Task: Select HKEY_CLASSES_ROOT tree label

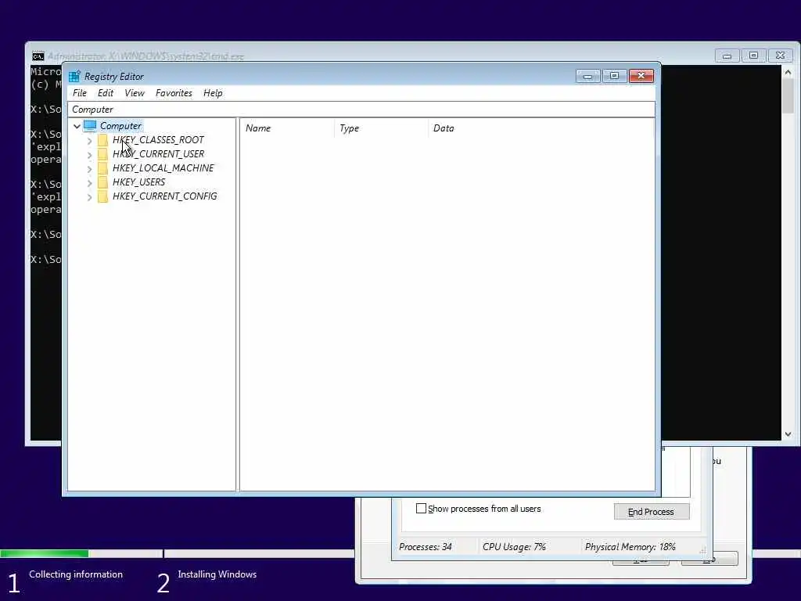Action: pos(158,140)
